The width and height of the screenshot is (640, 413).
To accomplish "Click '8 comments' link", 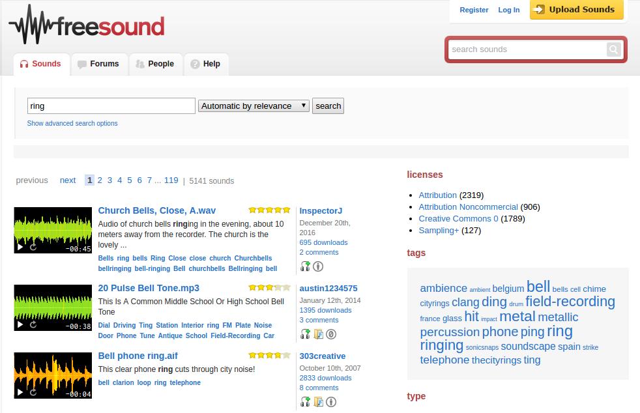I will (319, 388).
